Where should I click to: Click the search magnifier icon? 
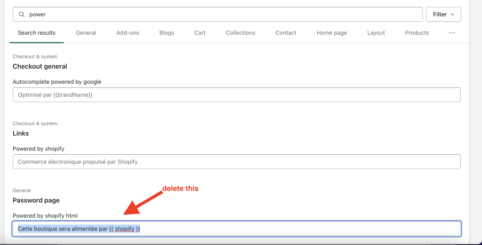tap(22, 15)
